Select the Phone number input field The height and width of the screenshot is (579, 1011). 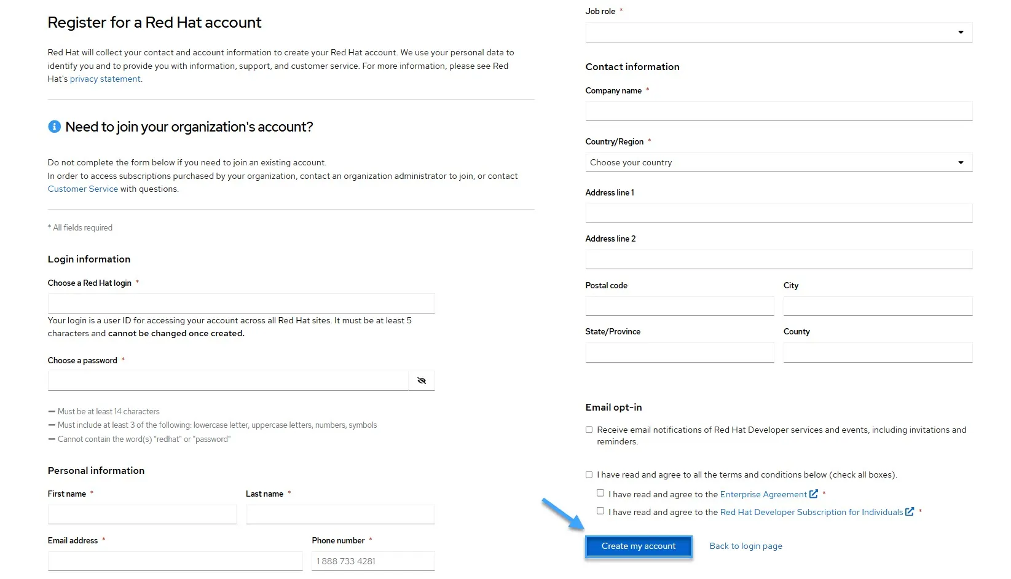tap(373, 561)
